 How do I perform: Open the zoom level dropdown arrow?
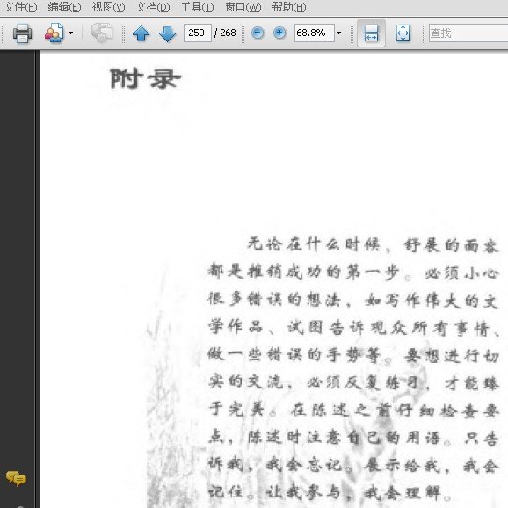(x=339, y=33)
